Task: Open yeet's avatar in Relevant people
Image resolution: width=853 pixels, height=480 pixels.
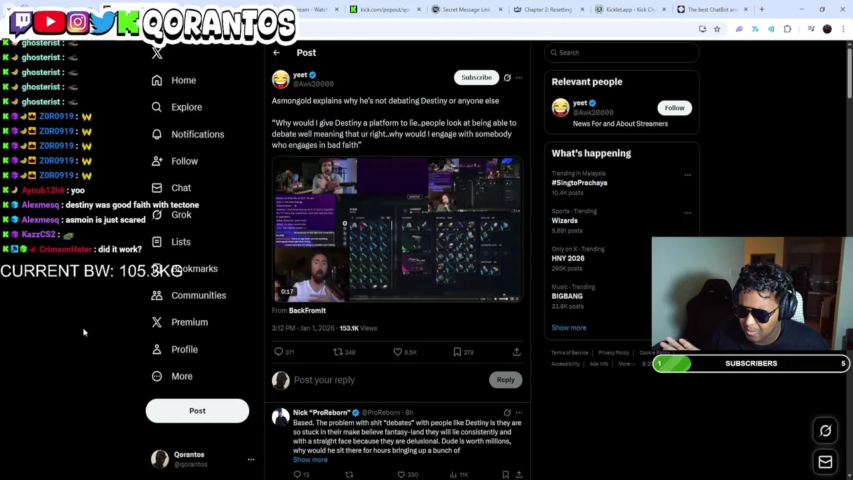Action: 560,107
